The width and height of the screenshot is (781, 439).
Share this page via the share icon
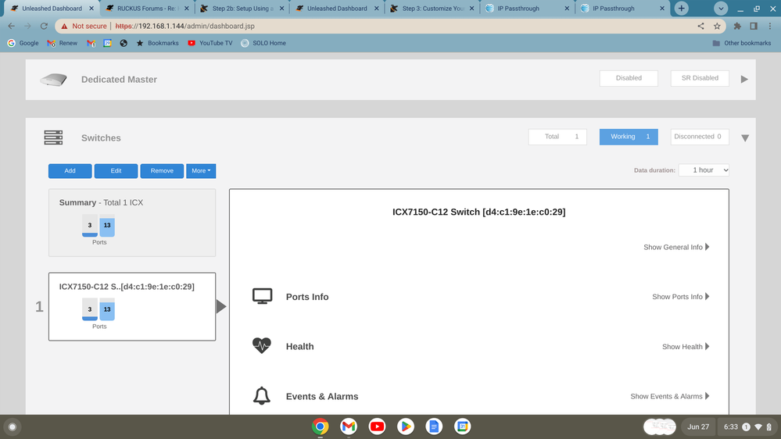[700, 26]
